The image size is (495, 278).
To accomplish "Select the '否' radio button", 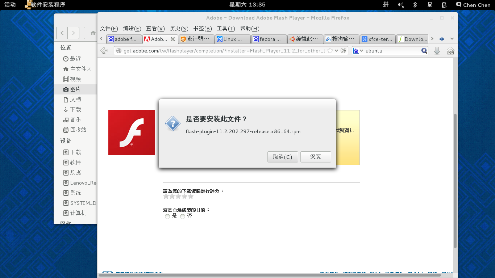I will pyautogui.click(x=183, y=216).
